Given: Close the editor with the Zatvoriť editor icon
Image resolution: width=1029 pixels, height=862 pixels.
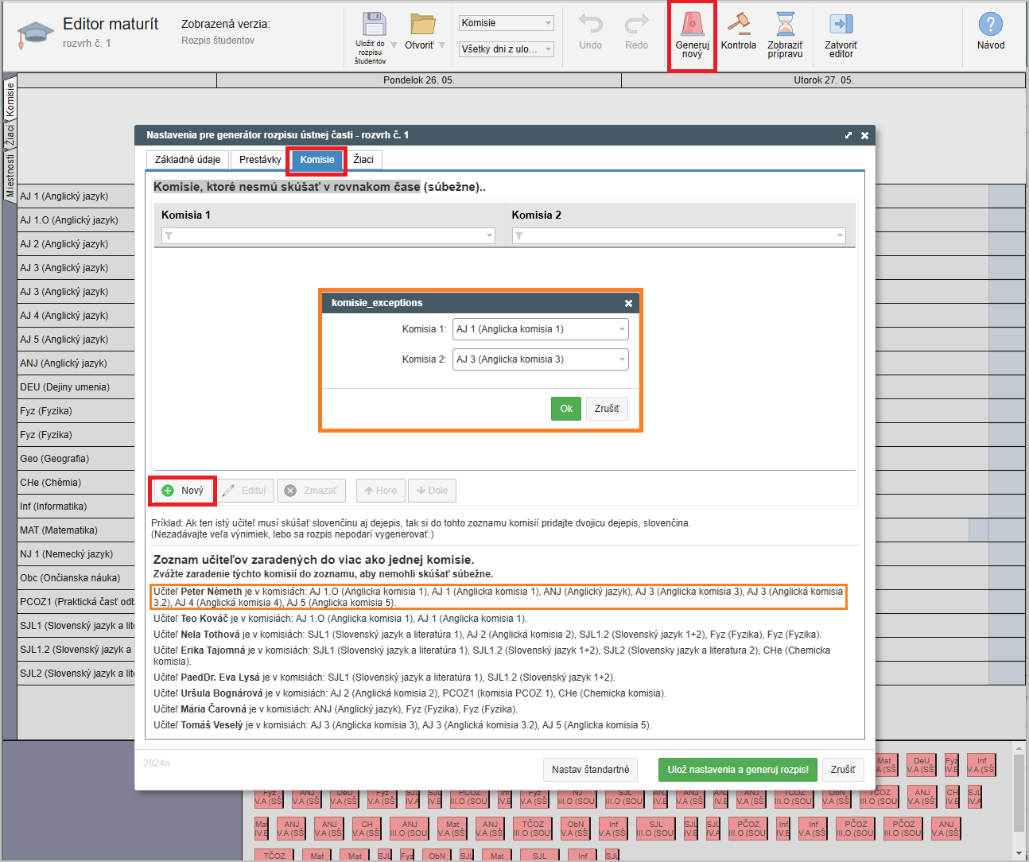Looking at the screenshot, I should [x=841, y=25].
